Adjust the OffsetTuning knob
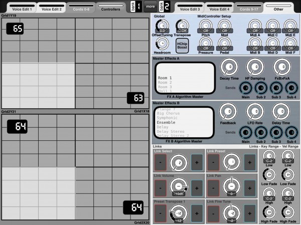This screenshot has height=225, width=301. point(163,26)
